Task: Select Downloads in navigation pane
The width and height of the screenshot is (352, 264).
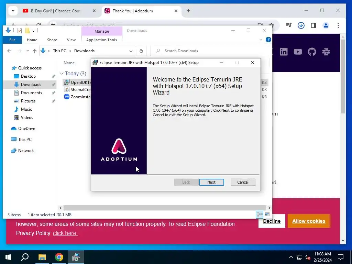Action: point(31,85)
